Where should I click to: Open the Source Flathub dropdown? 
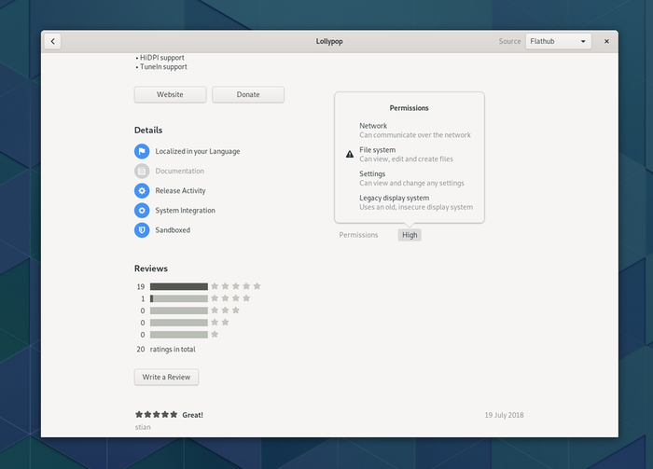tap(558, 41)
